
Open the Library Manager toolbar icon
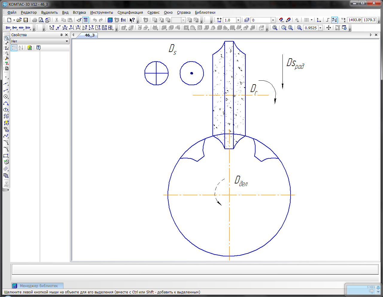[110, 20]
